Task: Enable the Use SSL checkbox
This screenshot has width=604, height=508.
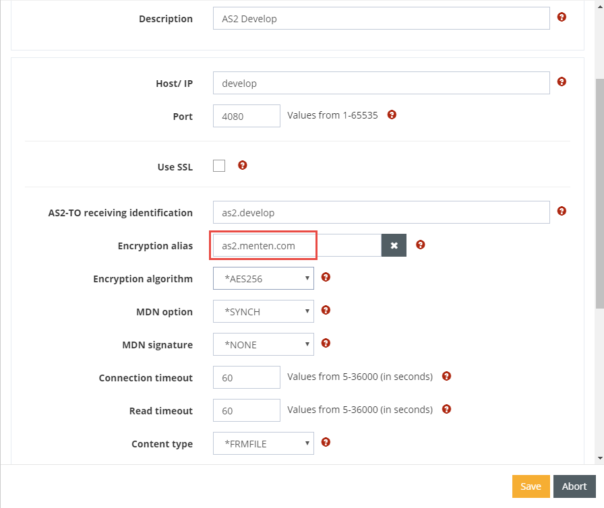Action: coord(219,166)
